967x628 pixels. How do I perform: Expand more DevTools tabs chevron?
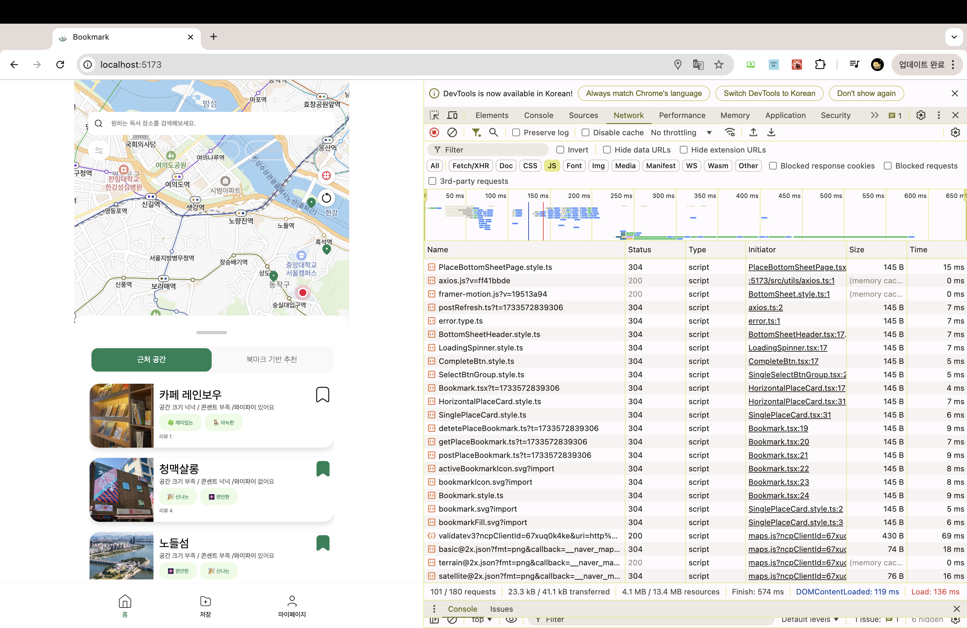[x=874, y=115]
